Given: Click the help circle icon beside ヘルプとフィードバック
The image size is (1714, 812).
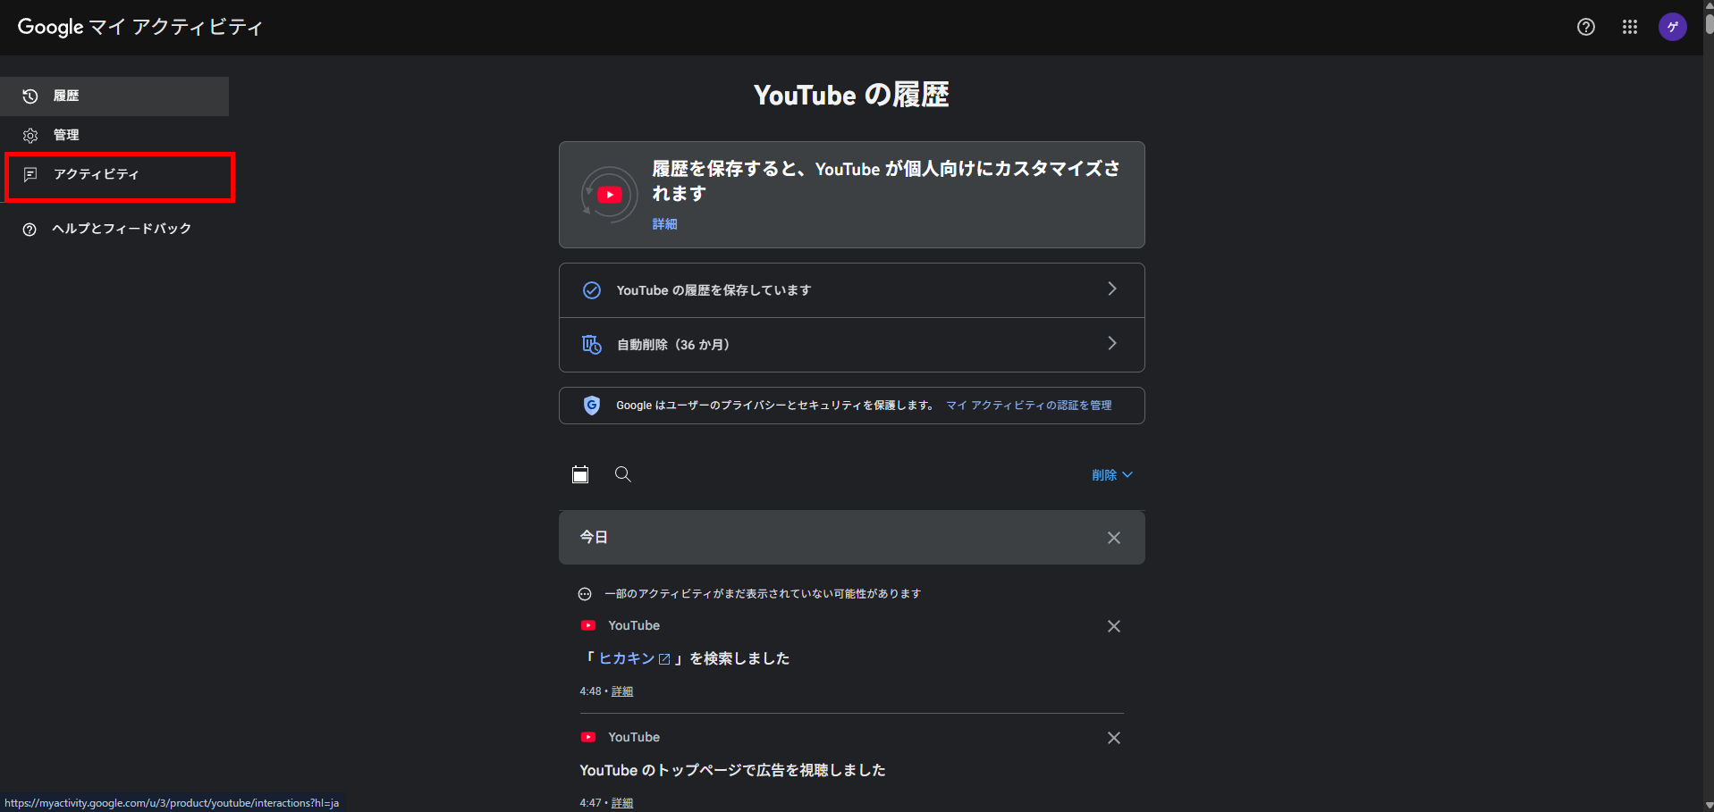Looking at the screenshot, I should pos(30,230).
